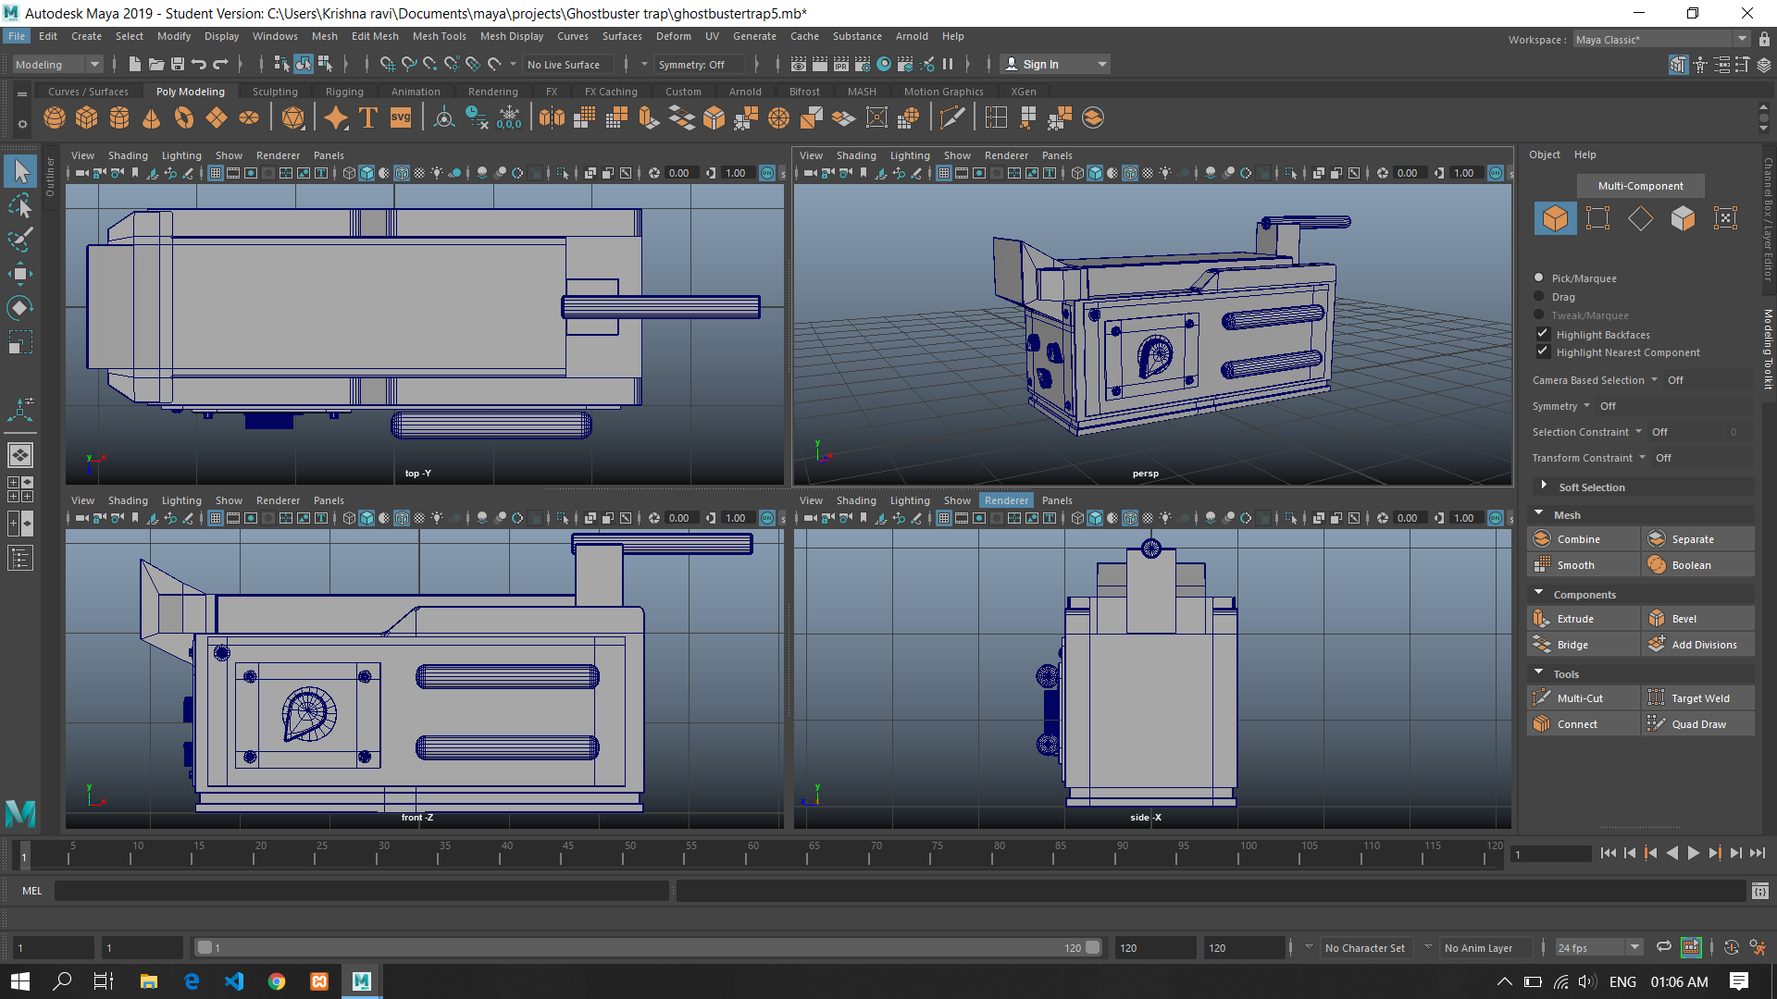Toggle the Multi-Component button
Image resolution: width=1777 pixels, height=999 pixels.
coord(1640,186)
